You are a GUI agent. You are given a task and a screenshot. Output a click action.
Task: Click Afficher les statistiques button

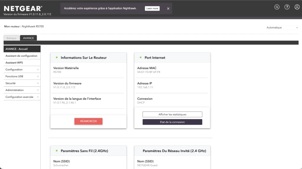172,115
